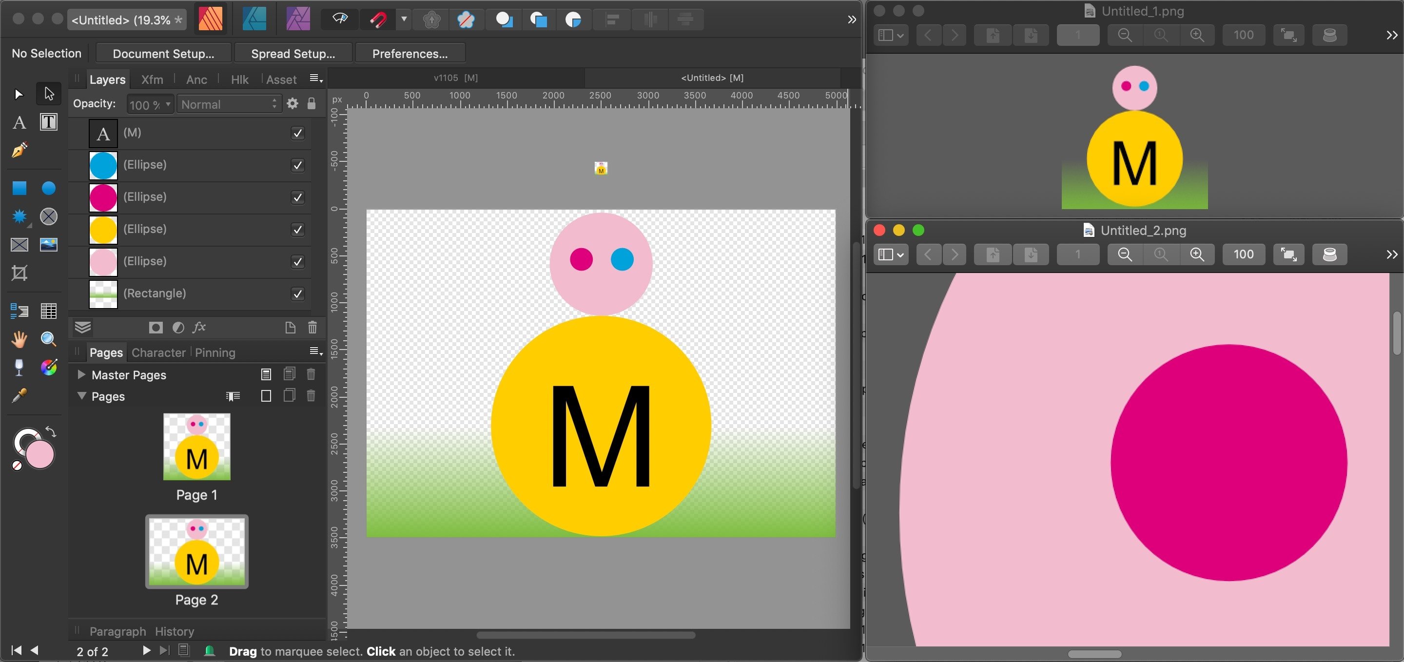Open the layer Opacity dropdown

tap(168, 104)
